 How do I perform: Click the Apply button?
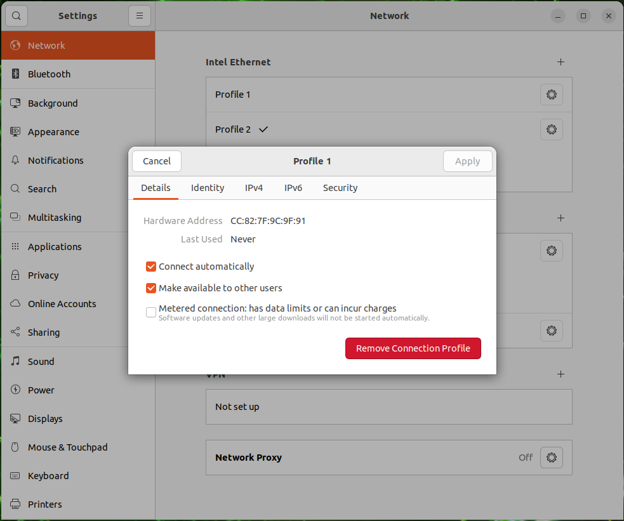click(467, 161)
